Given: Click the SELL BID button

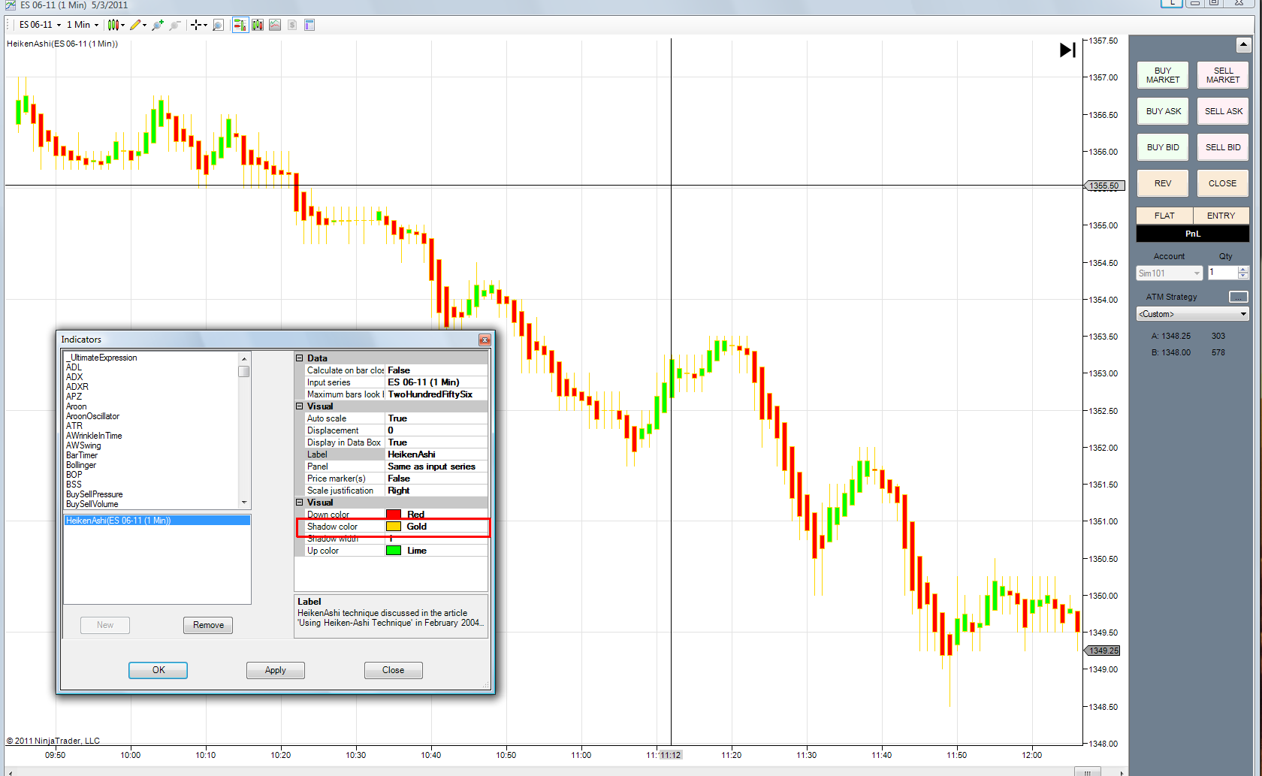Looking at the screenshot, I should (x=1223, y=147).
